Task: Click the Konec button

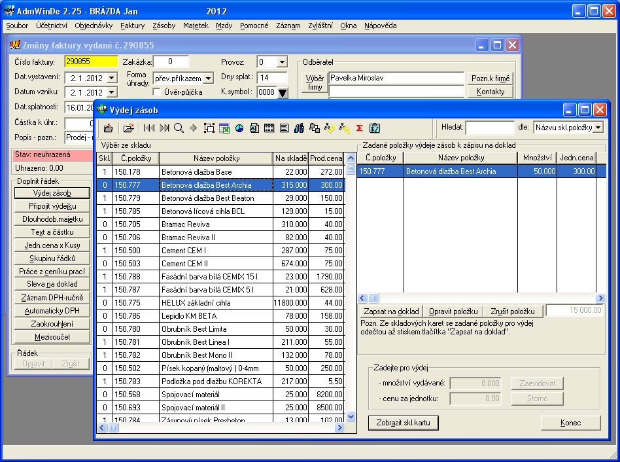Action: (570, 423)
